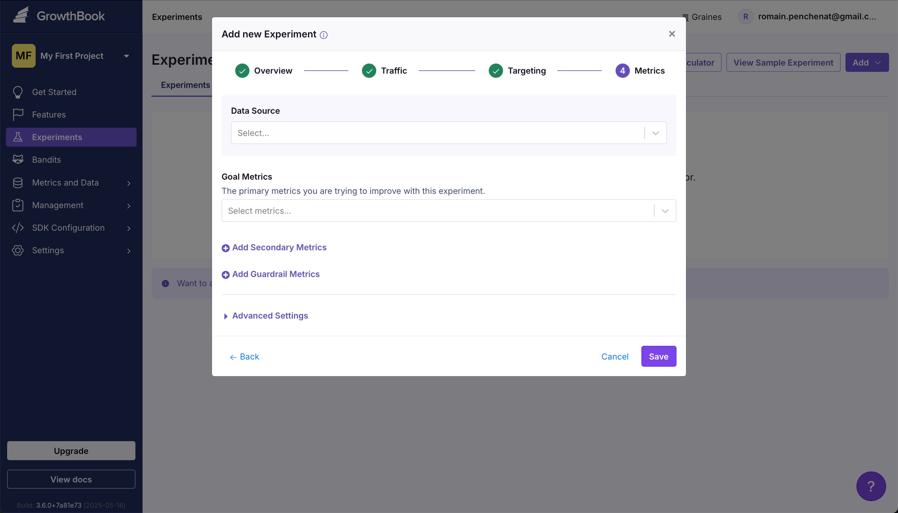898x513 pixels.
Task: Click View Sample Experiment button
Action: click(x=783, y=62)
